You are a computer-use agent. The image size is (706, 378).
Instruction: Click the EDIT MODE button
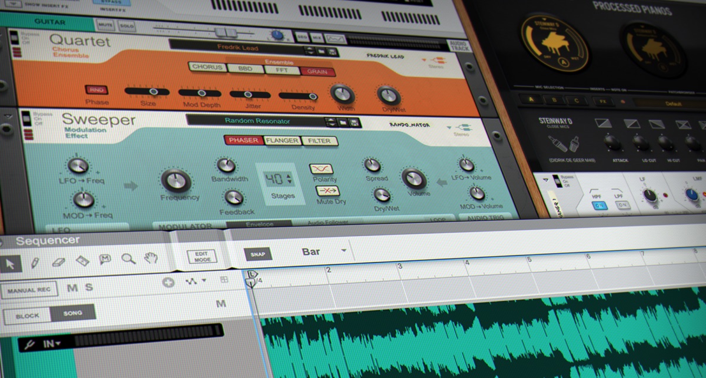202,256
